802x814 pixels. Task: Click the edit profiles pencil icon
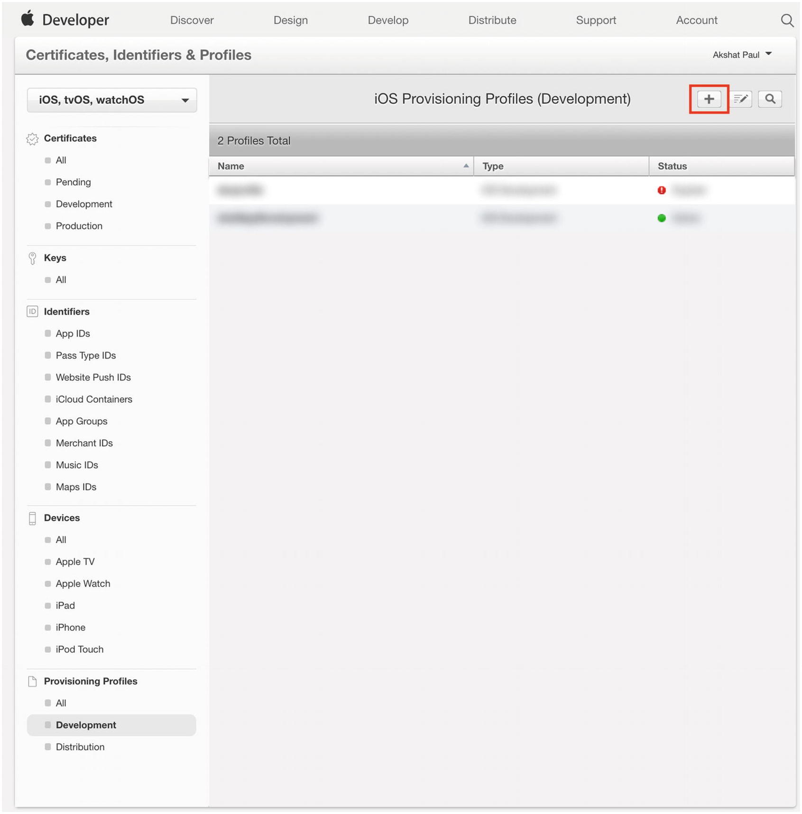coord(740,99)
